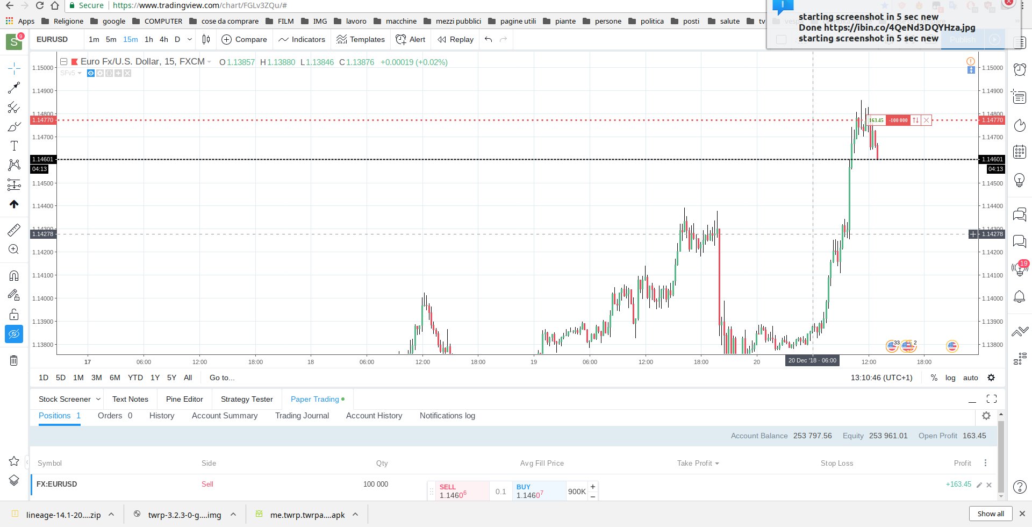The height and width of the screenshot is (527, 1032).
Task: Open the Hotlists flame panel
Action: pyautogui.click(x=1020, y=125)
